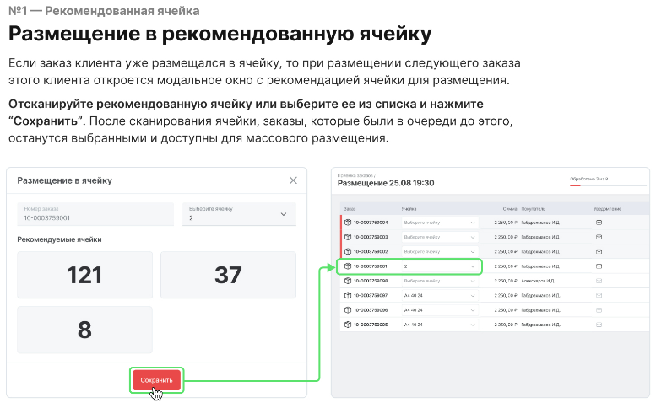The width and height of the screenshot is (656, 408).
Task: Click buyer name for order ending 9001
Action: (540, 266)
